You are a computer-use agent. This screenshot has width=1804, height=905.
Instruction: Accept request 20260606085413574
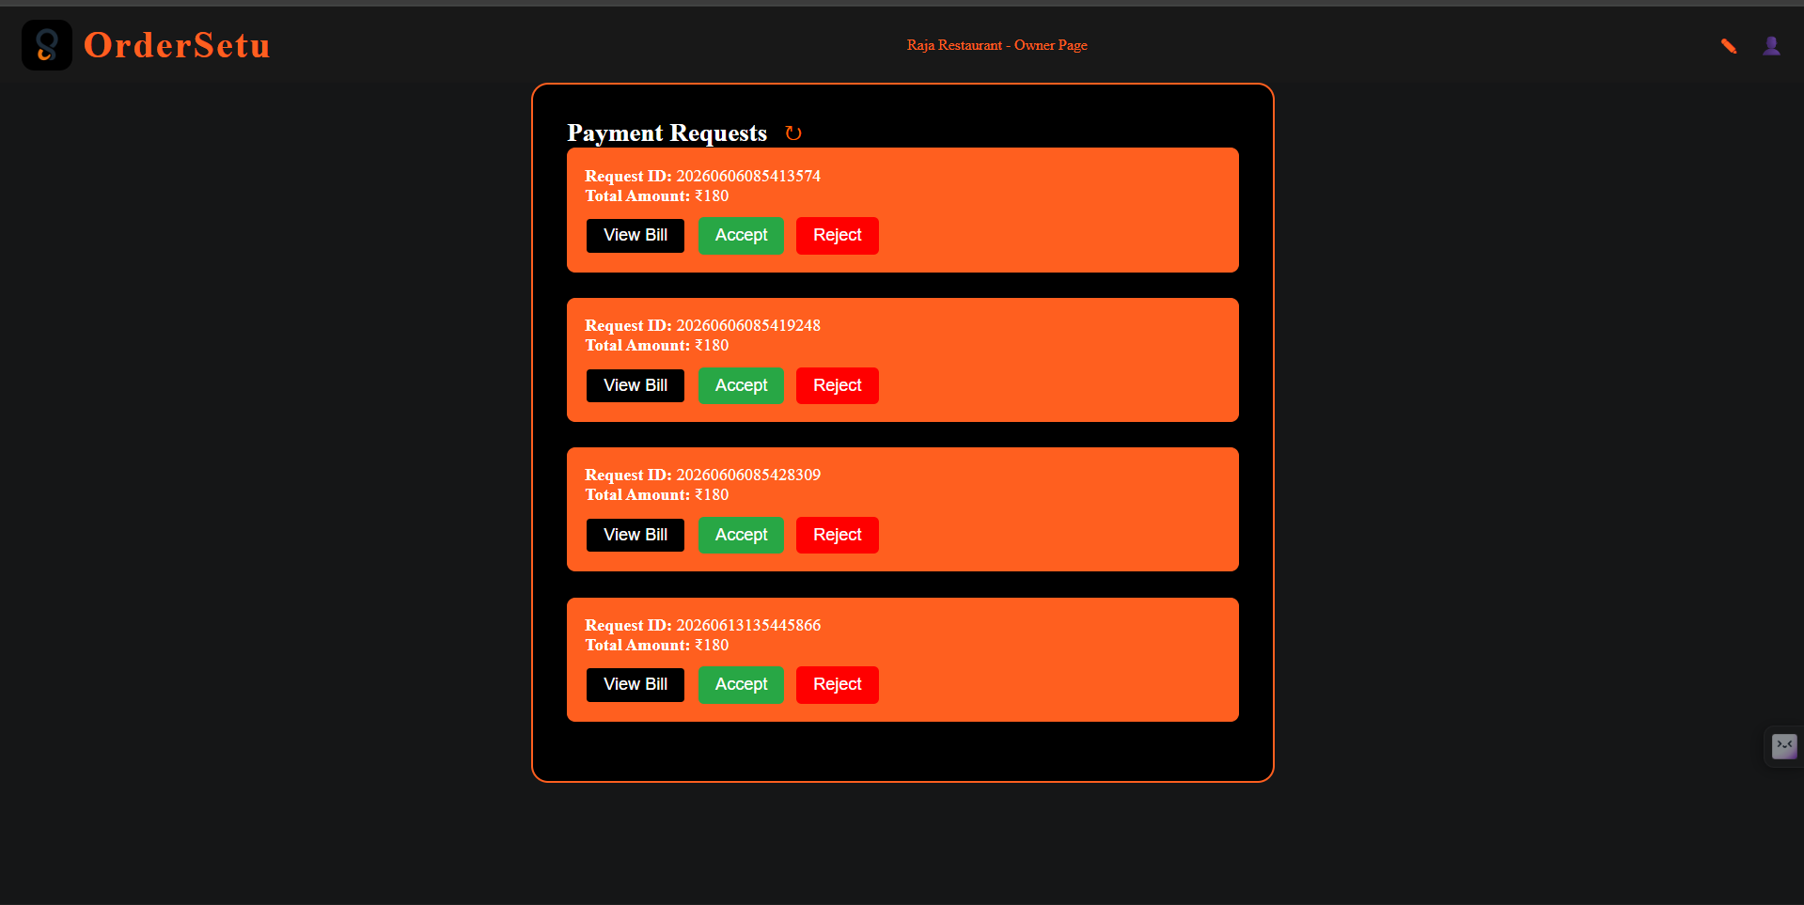741,236
